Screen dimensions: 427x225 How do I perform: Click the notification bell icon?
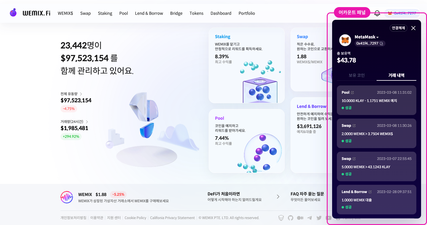pyautogui.click(x=377, y=13)
